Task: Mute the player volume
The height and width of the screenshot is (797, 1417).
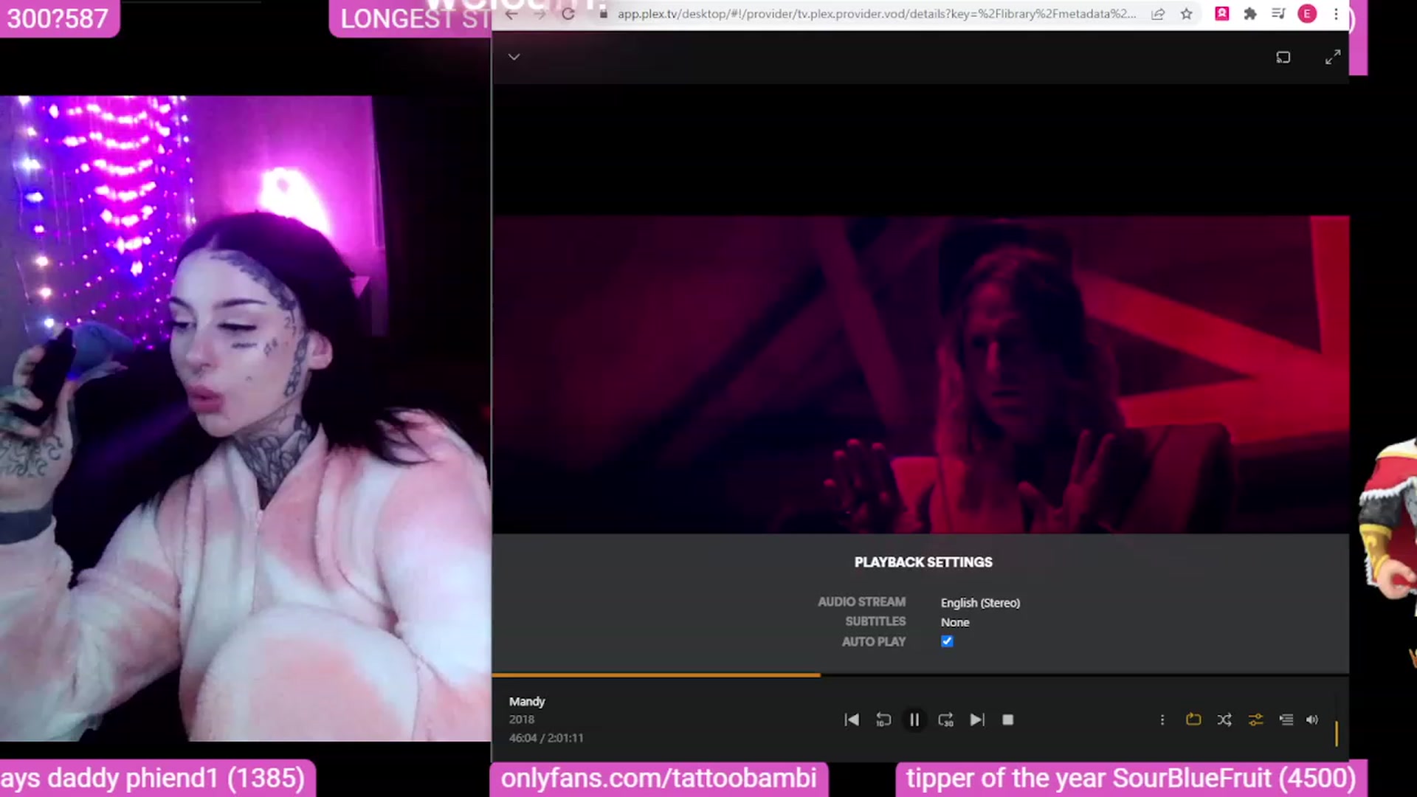Action: (x=1312, y=720)
